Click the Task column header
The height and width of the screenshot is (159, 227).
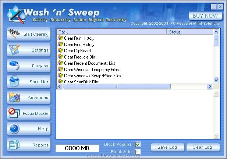tap(111, 32)
